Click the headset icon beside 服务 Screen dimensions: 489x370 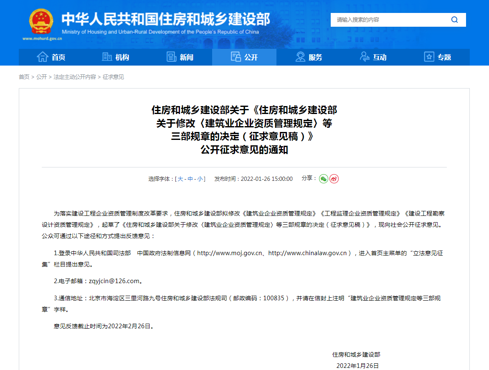(301, 56)
